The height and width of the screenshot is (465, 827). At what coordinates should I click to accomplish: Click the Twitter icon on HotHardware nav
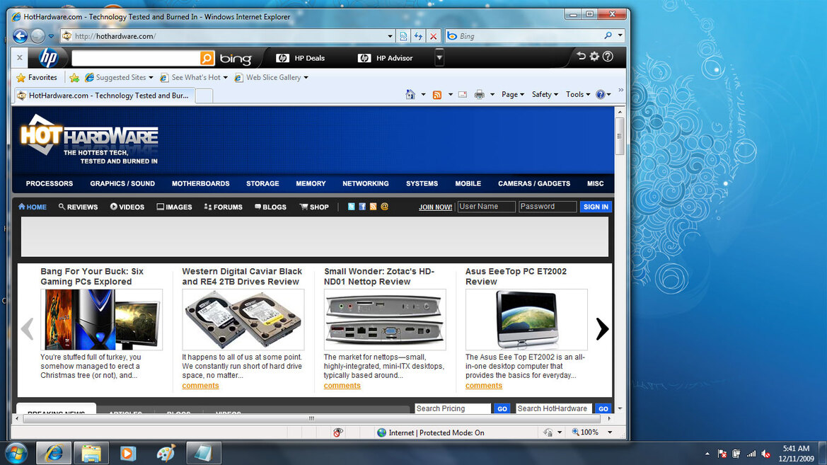coord(352,207)
